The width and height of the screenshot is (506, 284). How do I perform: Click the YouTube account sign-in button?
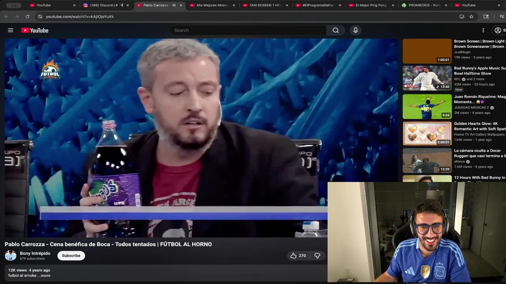pyautogui.click(x=499, y=30)
